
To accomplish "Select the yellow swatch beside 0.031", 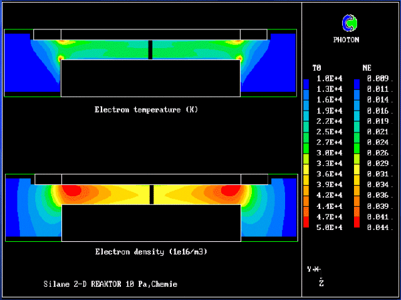I will pos(357,172).
